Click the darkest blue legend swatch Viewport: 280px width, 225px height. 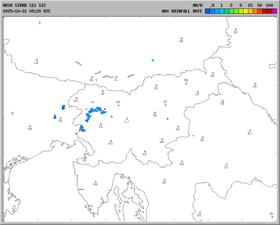tap(207, 11)
